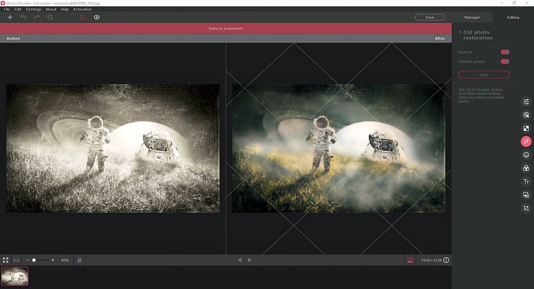
Task: Collapse Old photo restoration with back chevron
Action: pyautogui.click(x=460, y=32)
